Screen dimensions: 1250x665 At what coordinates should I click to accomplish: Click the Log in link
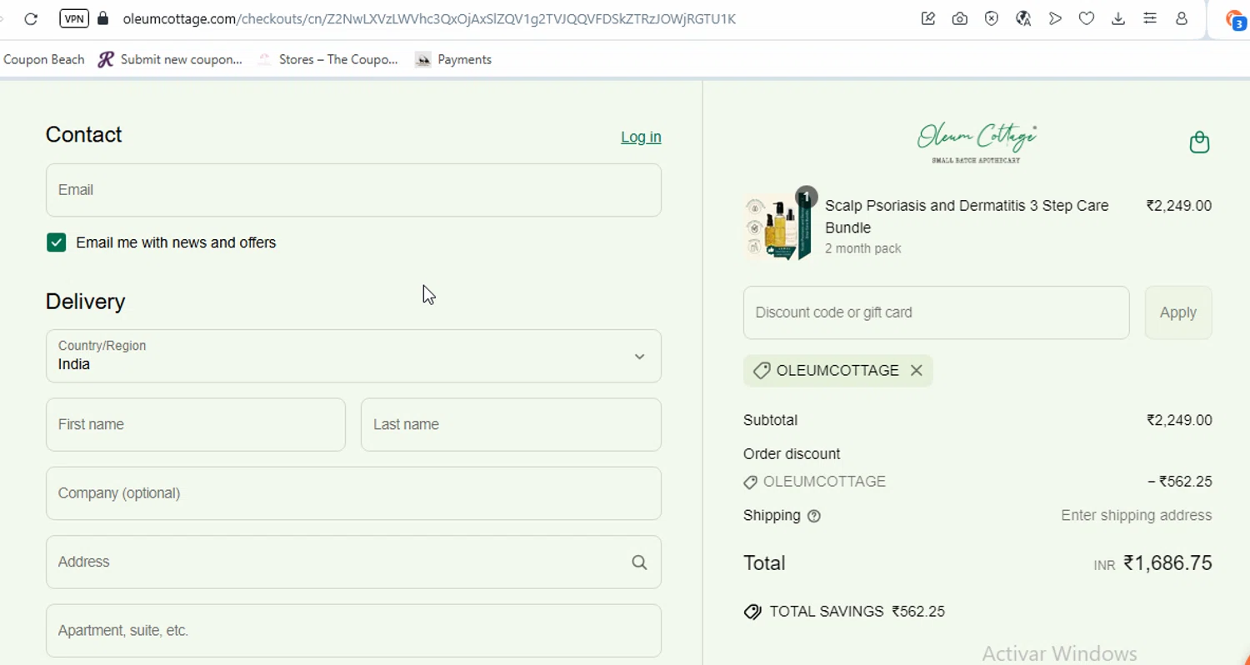click(641, 137)
